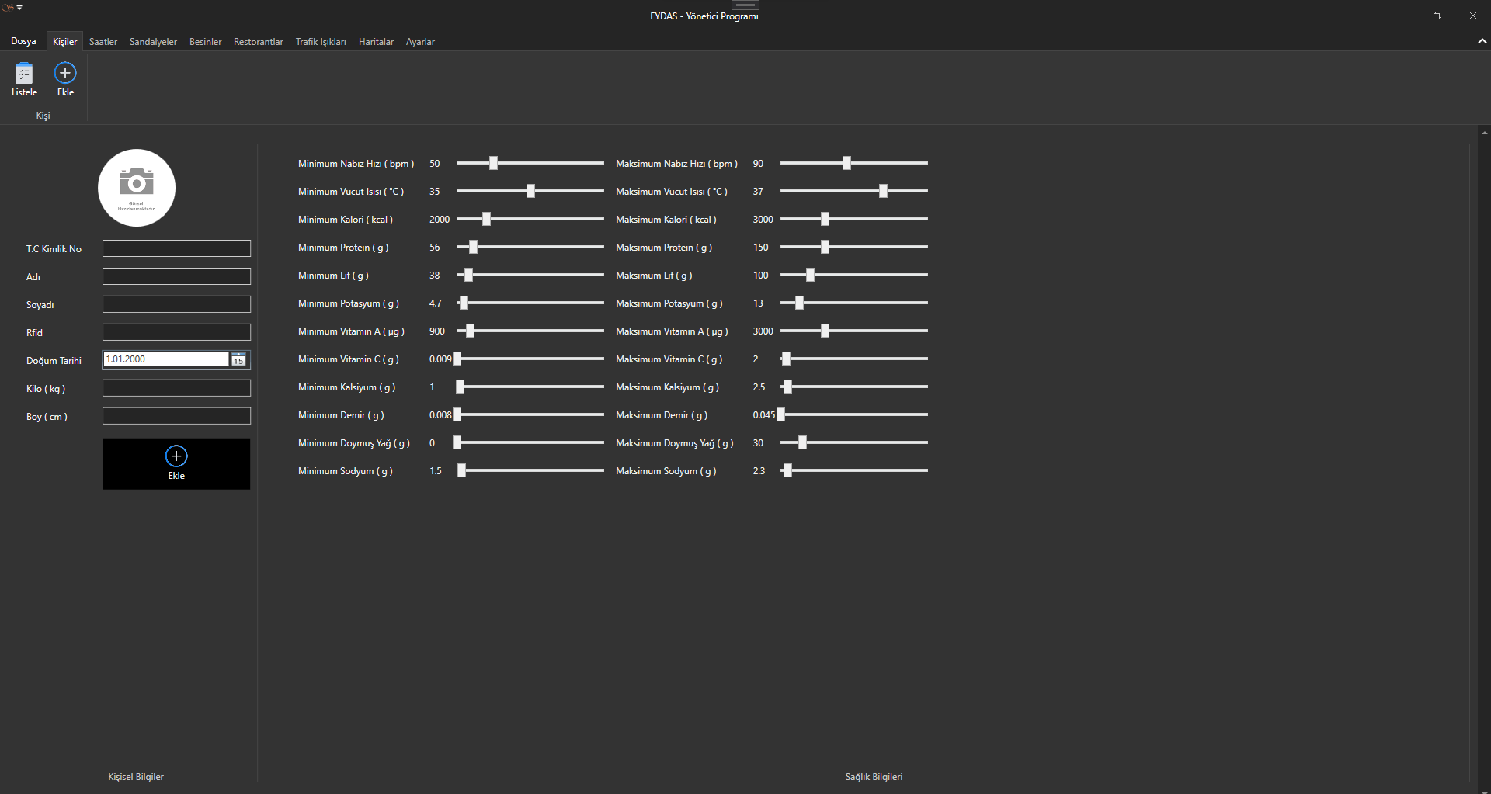Click the Maksimum Doymuş Yağ slider handle
This screenshot has width=1491, height=794.
pos(802,442)
